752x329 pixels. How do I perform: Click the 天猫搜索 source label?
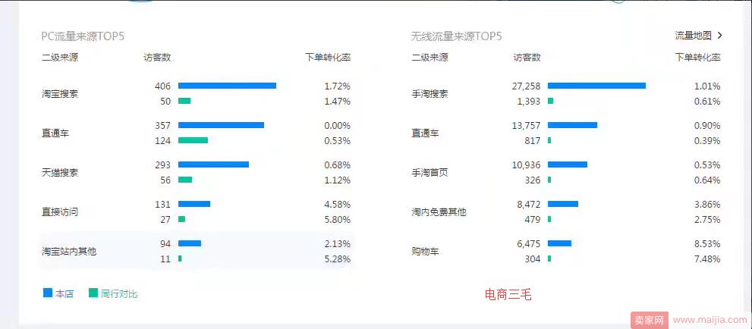point(60,172)
